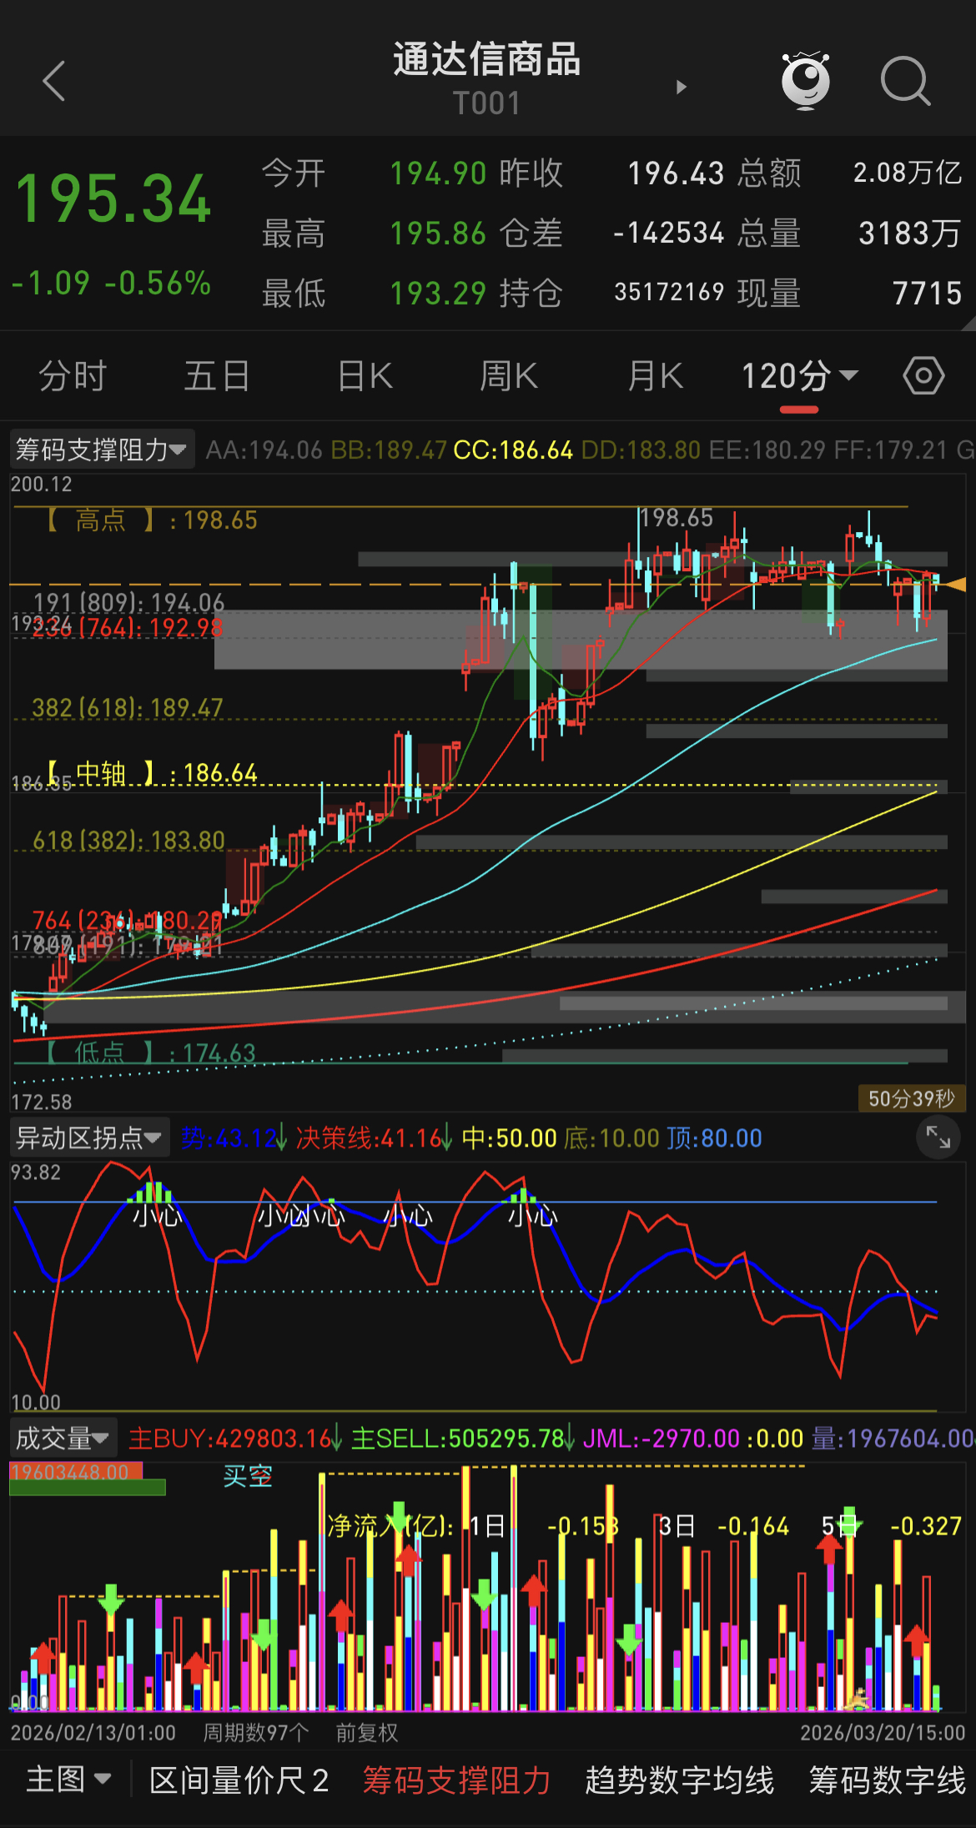976x1828 pixels.
Task: Tap the CC:186.64 indicator value
Action: point(513,450)
